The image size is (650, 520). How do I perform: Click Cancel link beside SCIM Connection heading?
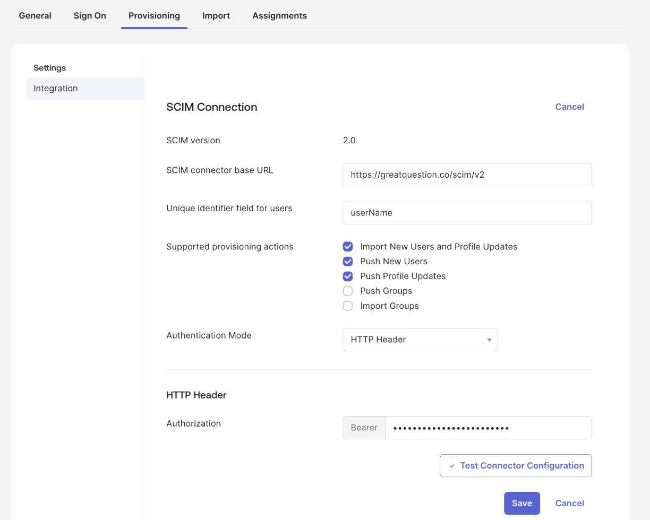click(x=569, y=107)
